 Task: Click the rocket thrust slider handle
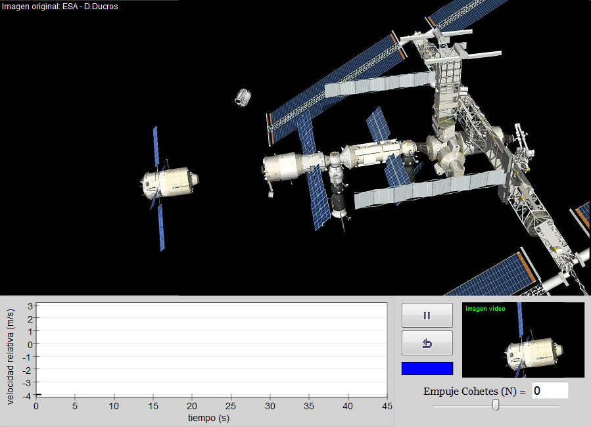pos(496,405)
